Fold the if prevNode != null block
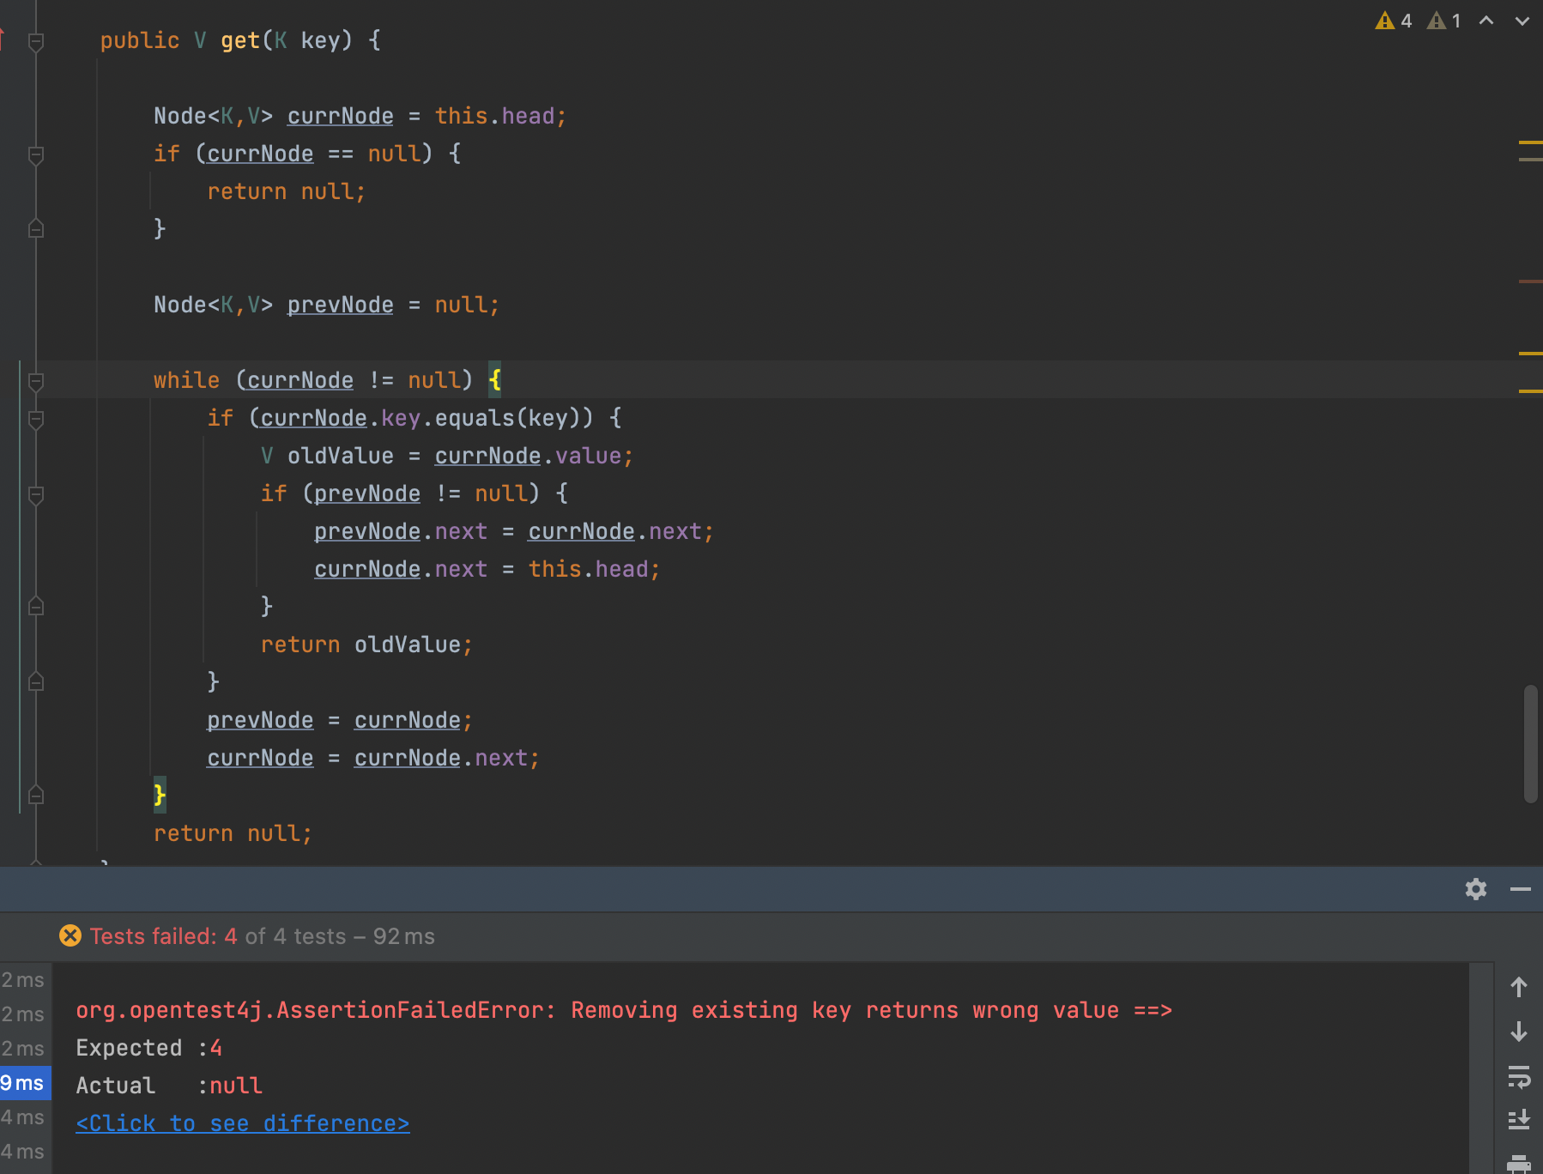The width and height of the screenshot is (1543, 1174). click(36, 494)
